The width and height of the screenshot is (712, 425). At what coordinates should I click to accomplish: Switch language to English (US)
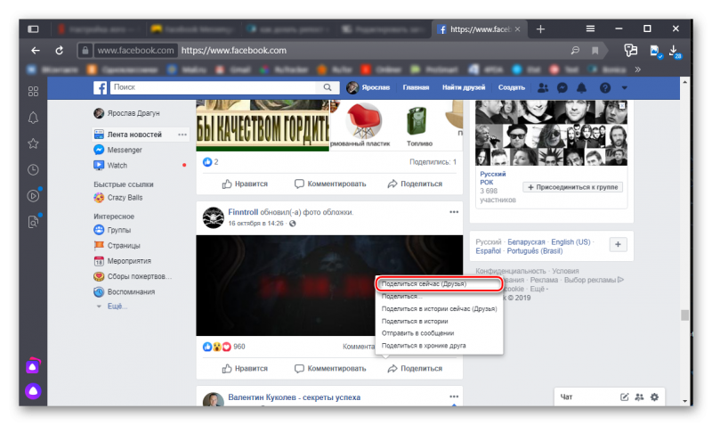pos(570,241)
